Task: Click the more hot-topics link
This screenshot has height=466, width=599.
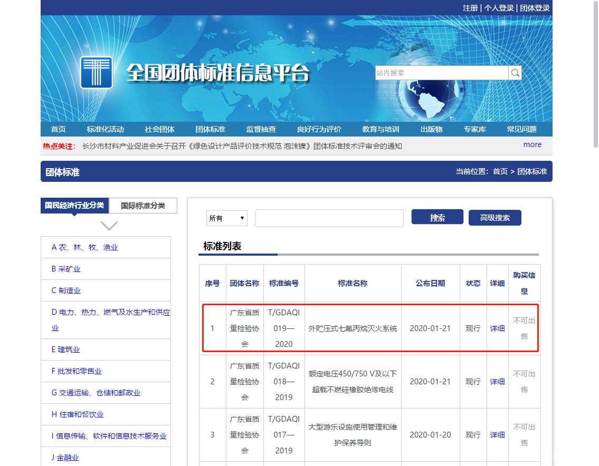Action: 532,144
